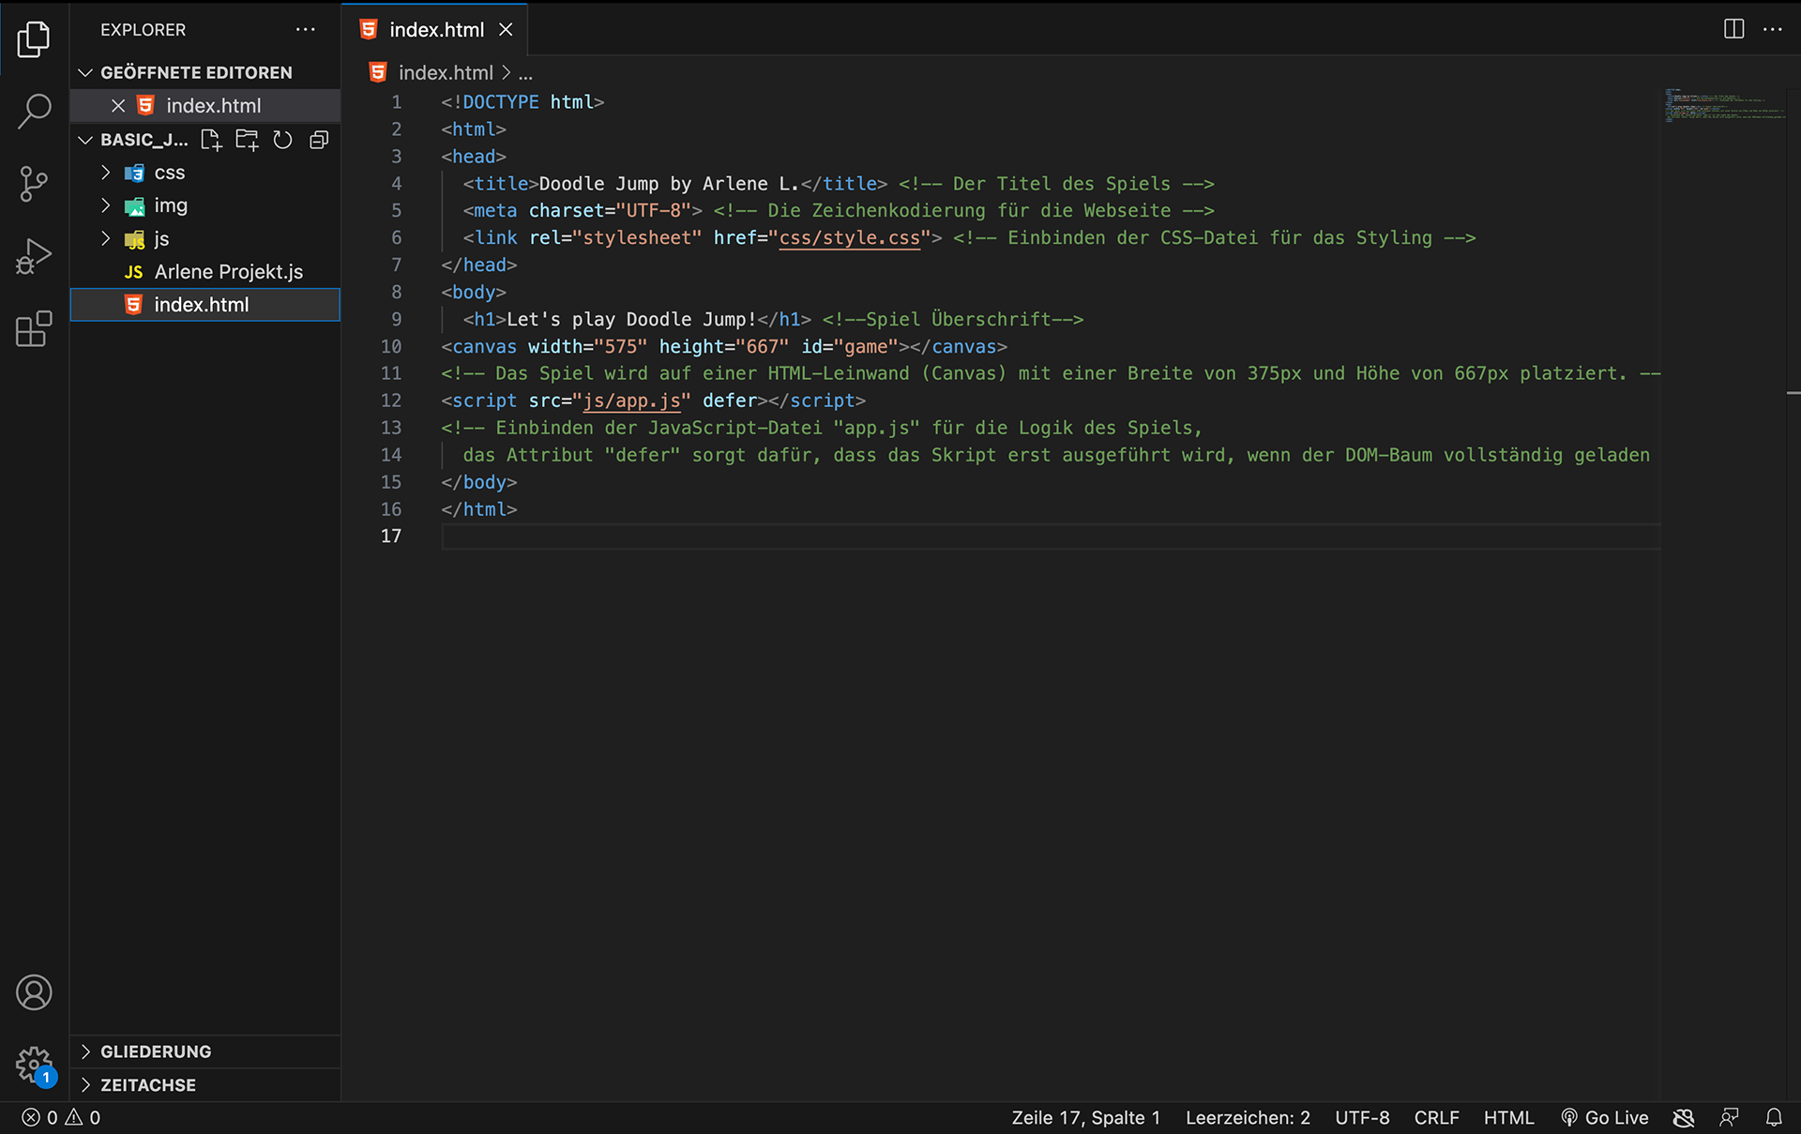Select the index.html editor tab
This screenshot has height=1134, width=1801.
[x=435, y=30]
